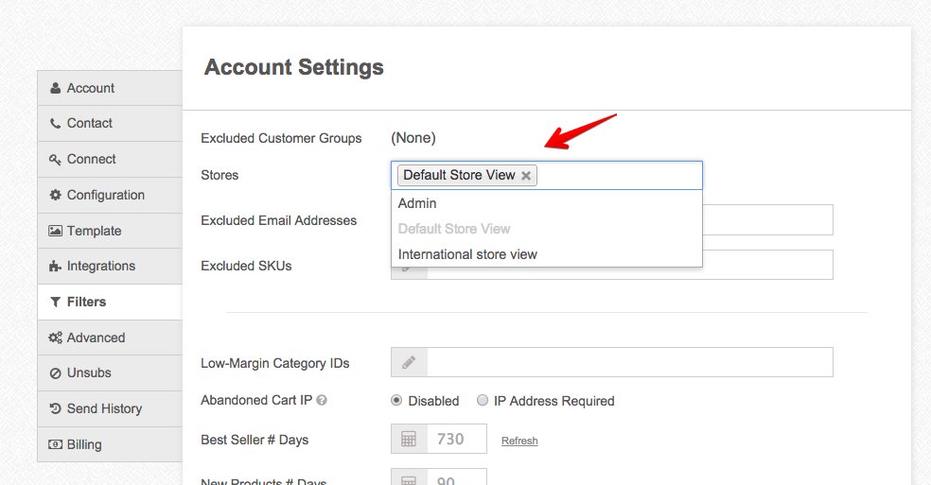Select the Disabled radio button
931x485 pixels.
coord(397,401)
